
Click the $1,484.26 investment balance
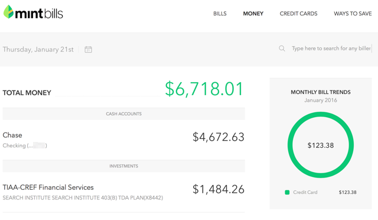point(219,189)
